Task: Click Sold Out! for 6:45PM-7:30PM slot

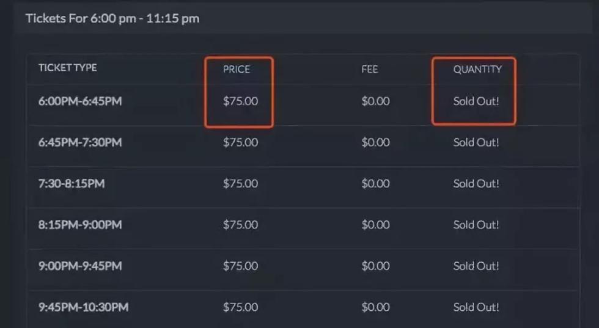Action: [x=476, y=142]
